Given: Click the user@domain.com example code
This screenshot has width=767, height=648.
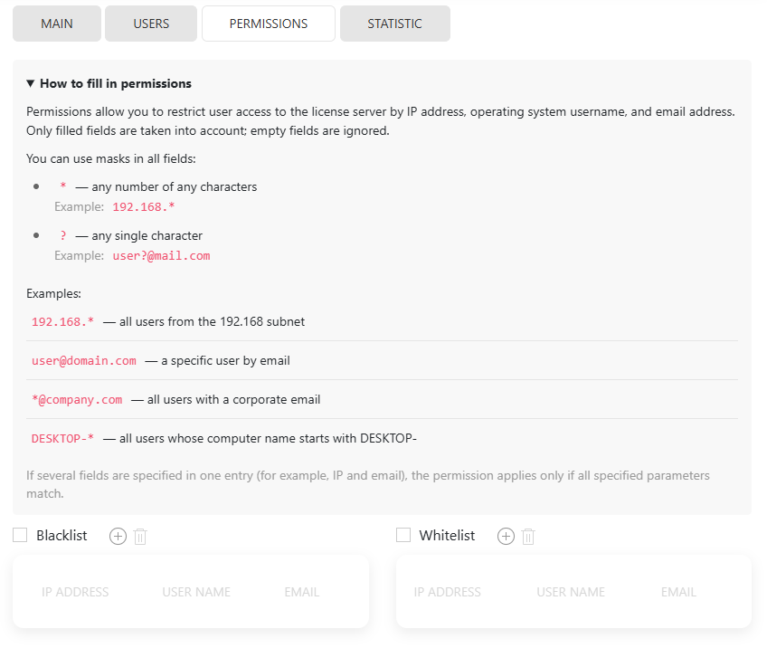Looking at the screenshot, I should click(84, 360).
